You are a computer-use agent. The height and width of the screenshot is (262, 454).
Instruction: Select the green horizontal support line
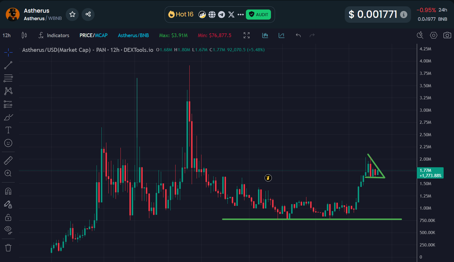pos(312,219)
